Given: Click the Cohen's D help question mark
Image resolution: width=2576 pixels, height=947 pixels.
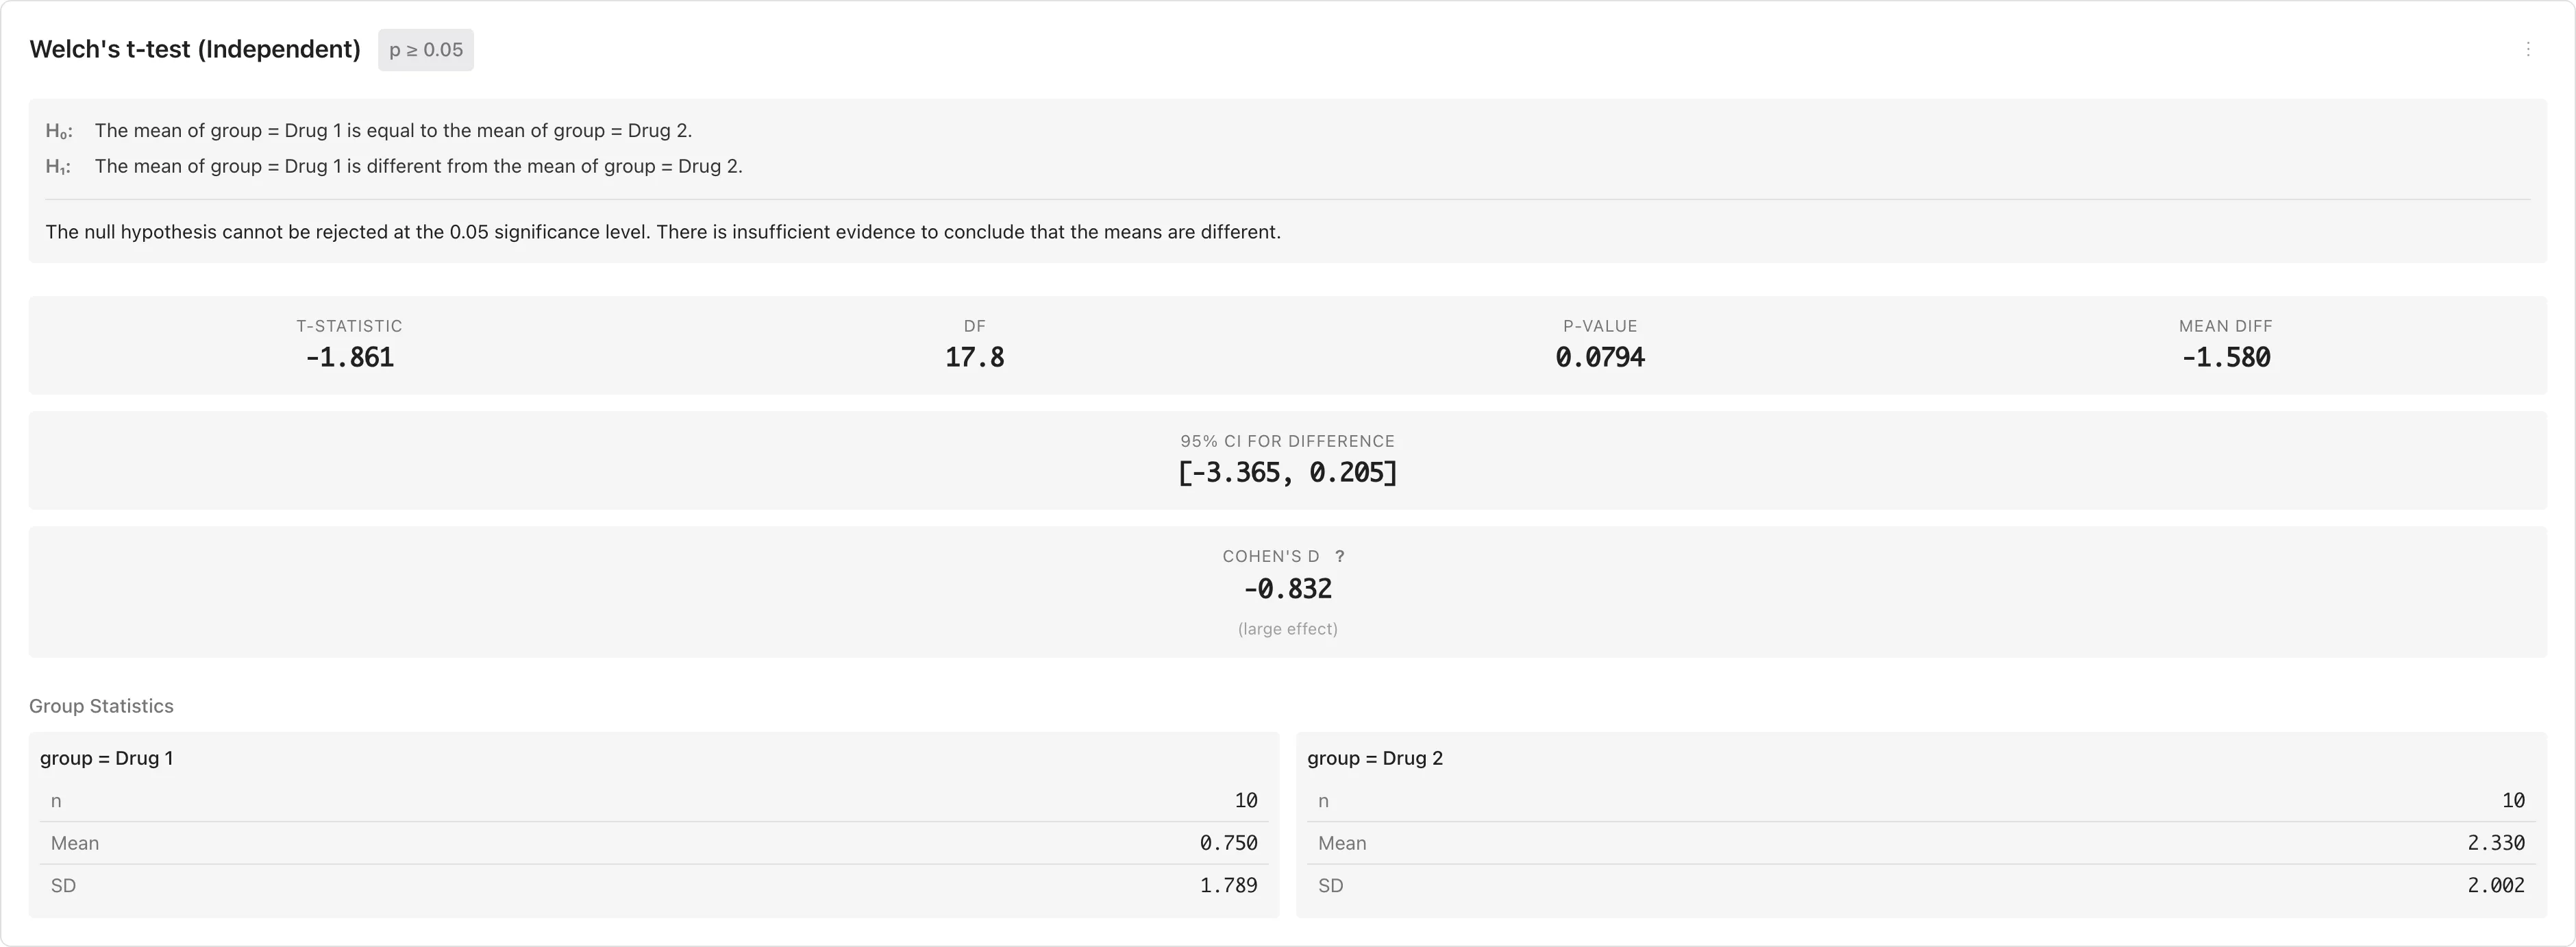Looking at the screenshot, I should 1340,556.
